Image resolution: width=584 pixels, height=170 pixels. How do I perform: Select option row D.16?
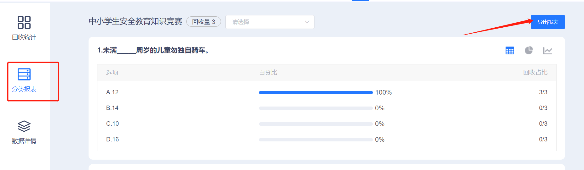[x=327, y=140]
